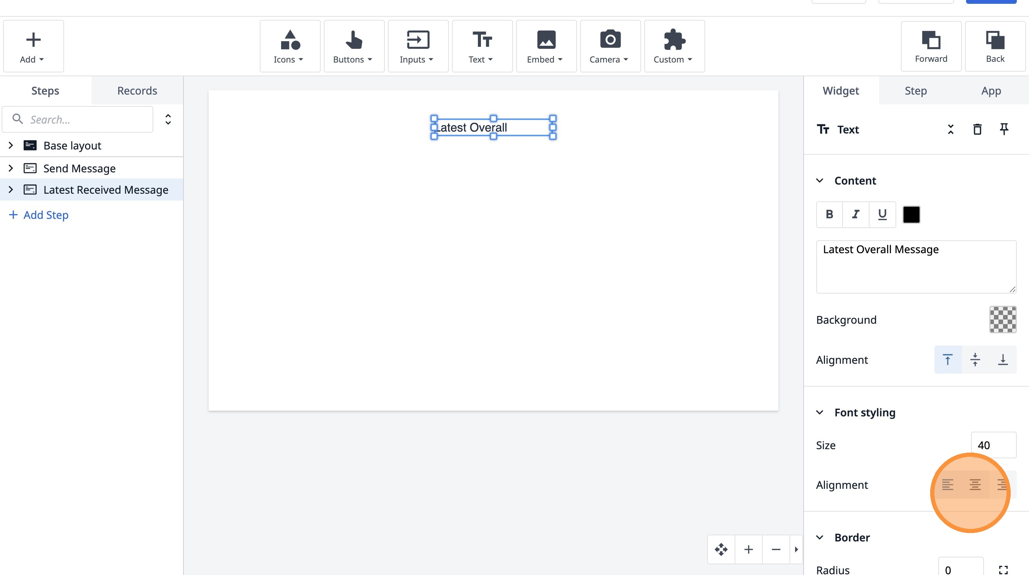Open the Camera widget menu
The width and height of the screenshot is (1029, 575).
pyautogui.click(x=609, y=46)
